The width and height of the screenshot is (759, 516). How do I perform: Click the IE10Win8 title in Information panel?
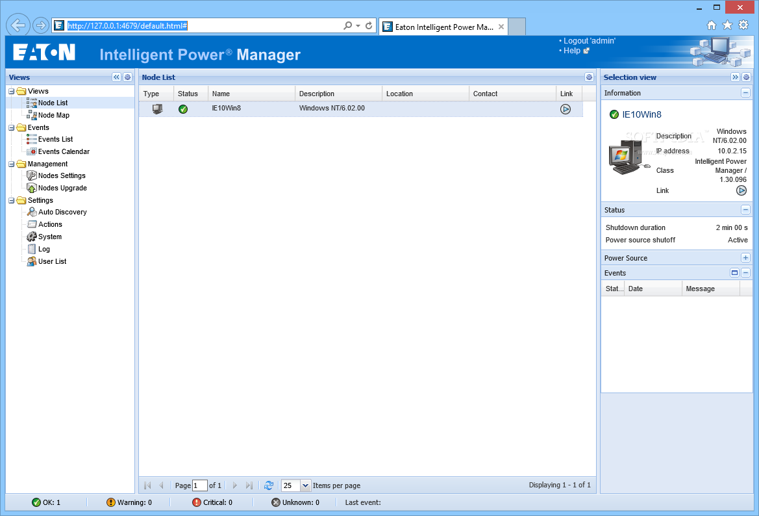(641, 114)
